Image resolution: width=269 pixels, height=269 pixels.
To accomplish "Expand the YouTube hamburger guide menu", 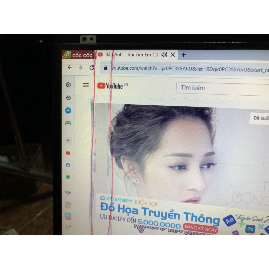I will coord(86,85).
